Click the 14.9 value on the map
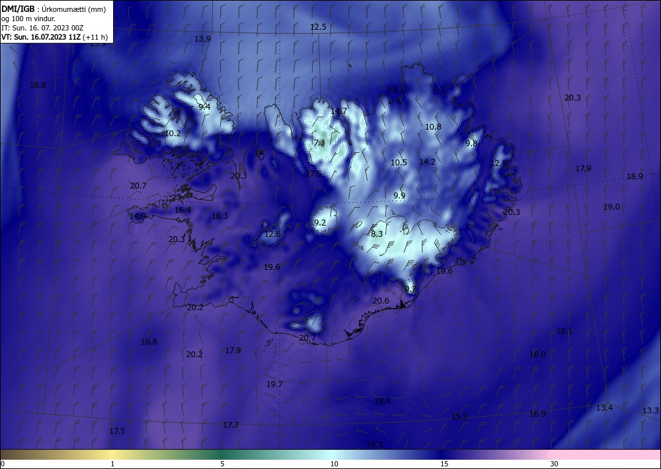Viewport: 661px width, 469px height. 137,216
